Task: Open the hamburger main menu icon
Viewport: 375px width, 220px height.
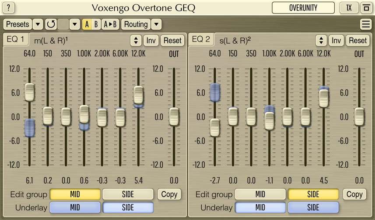Action: pyautogui.click(x=365, y=24)
